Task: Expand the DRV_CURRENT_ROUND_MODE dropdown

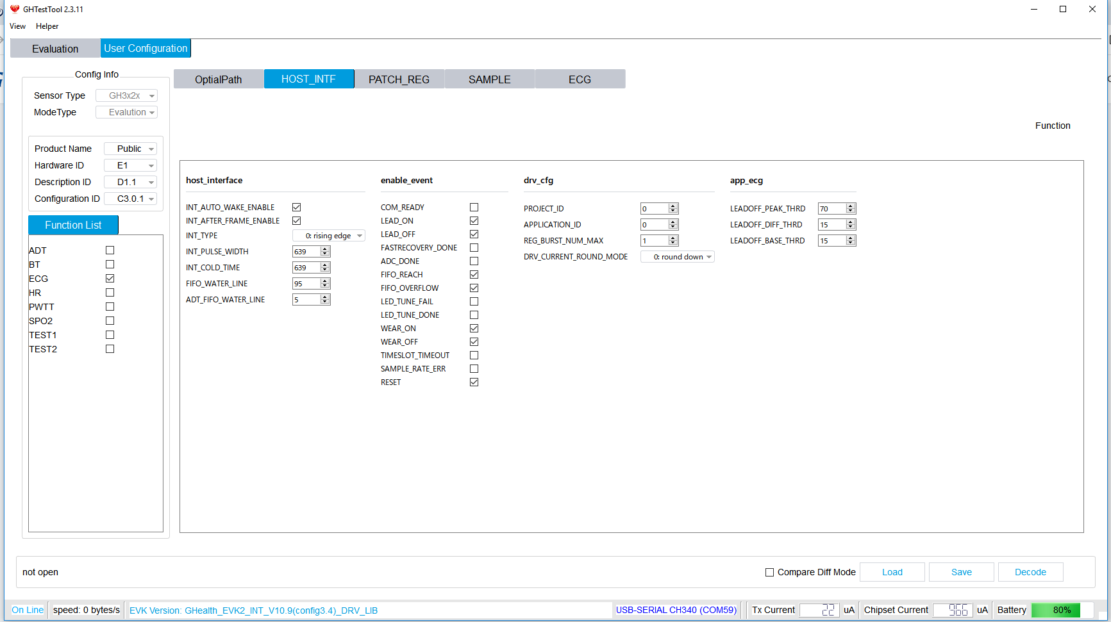Action: [x=678, y=257]
